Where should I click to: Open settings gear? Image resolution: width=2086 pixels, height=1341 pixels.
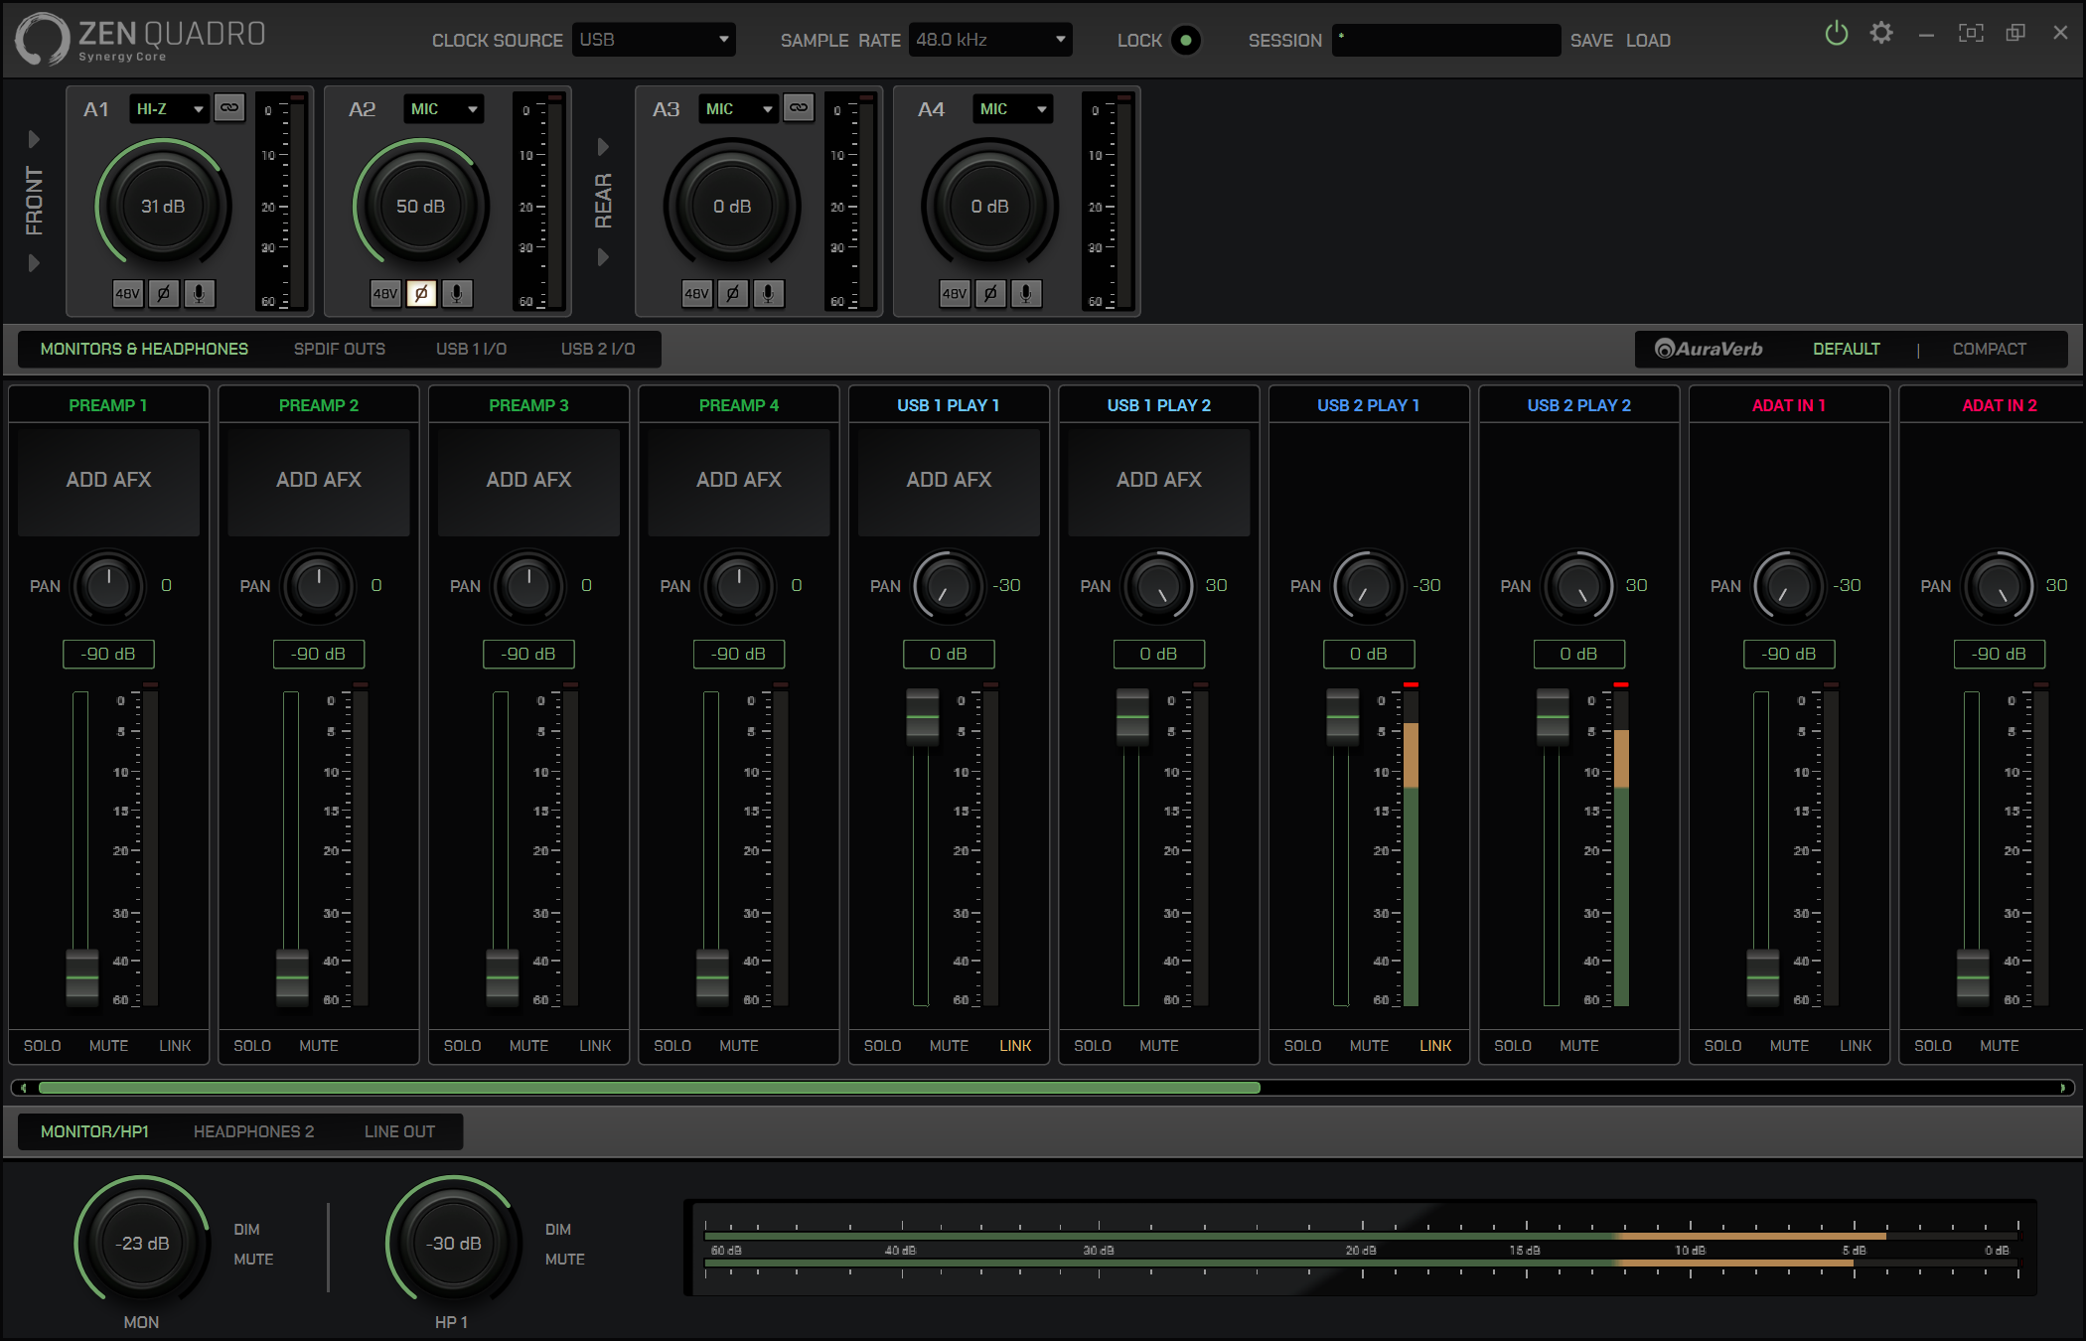1881,33
